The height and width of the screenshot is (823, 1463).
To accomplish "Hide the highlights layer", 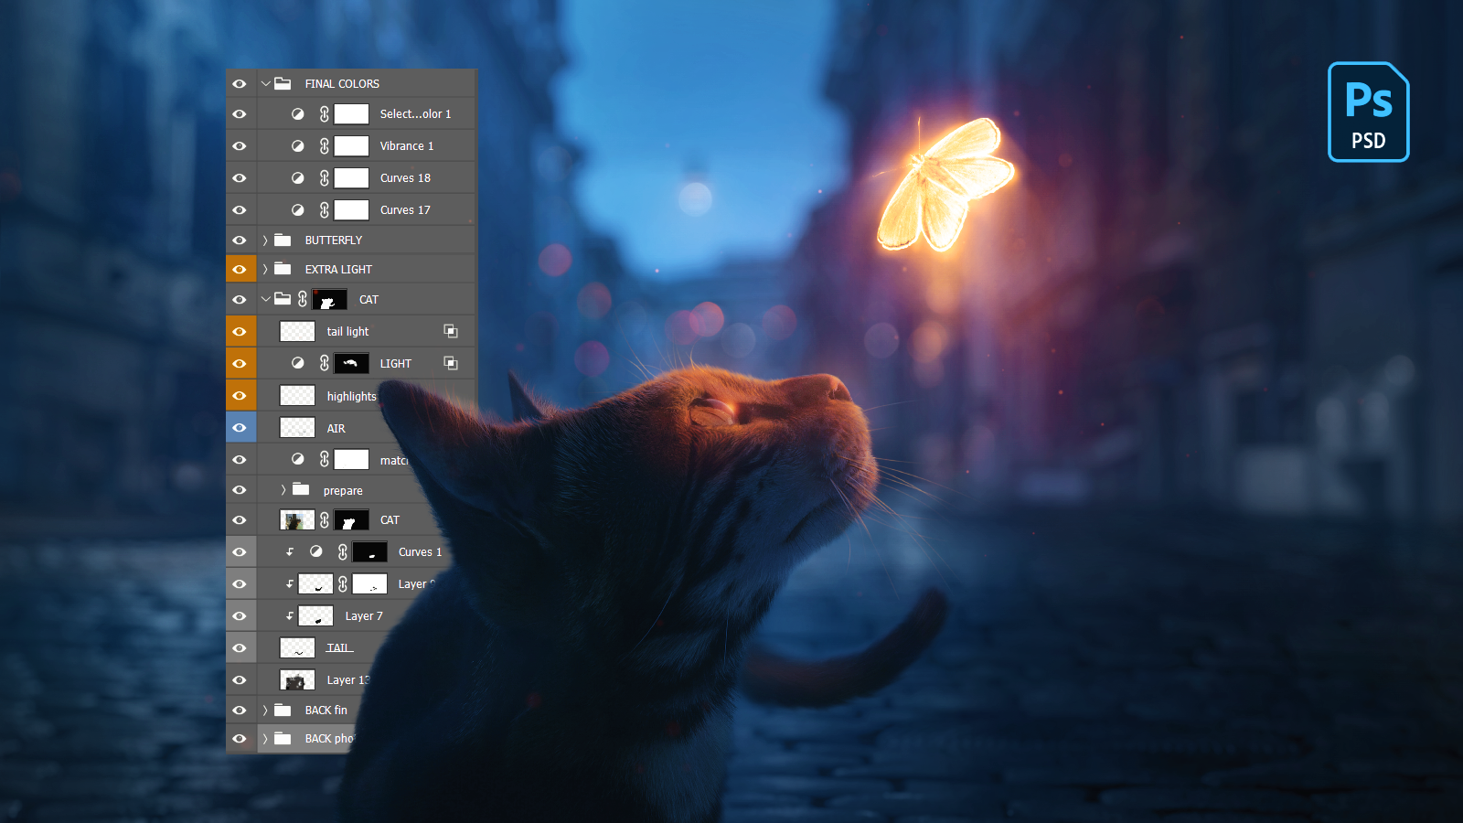I will [x=240, y=396].
